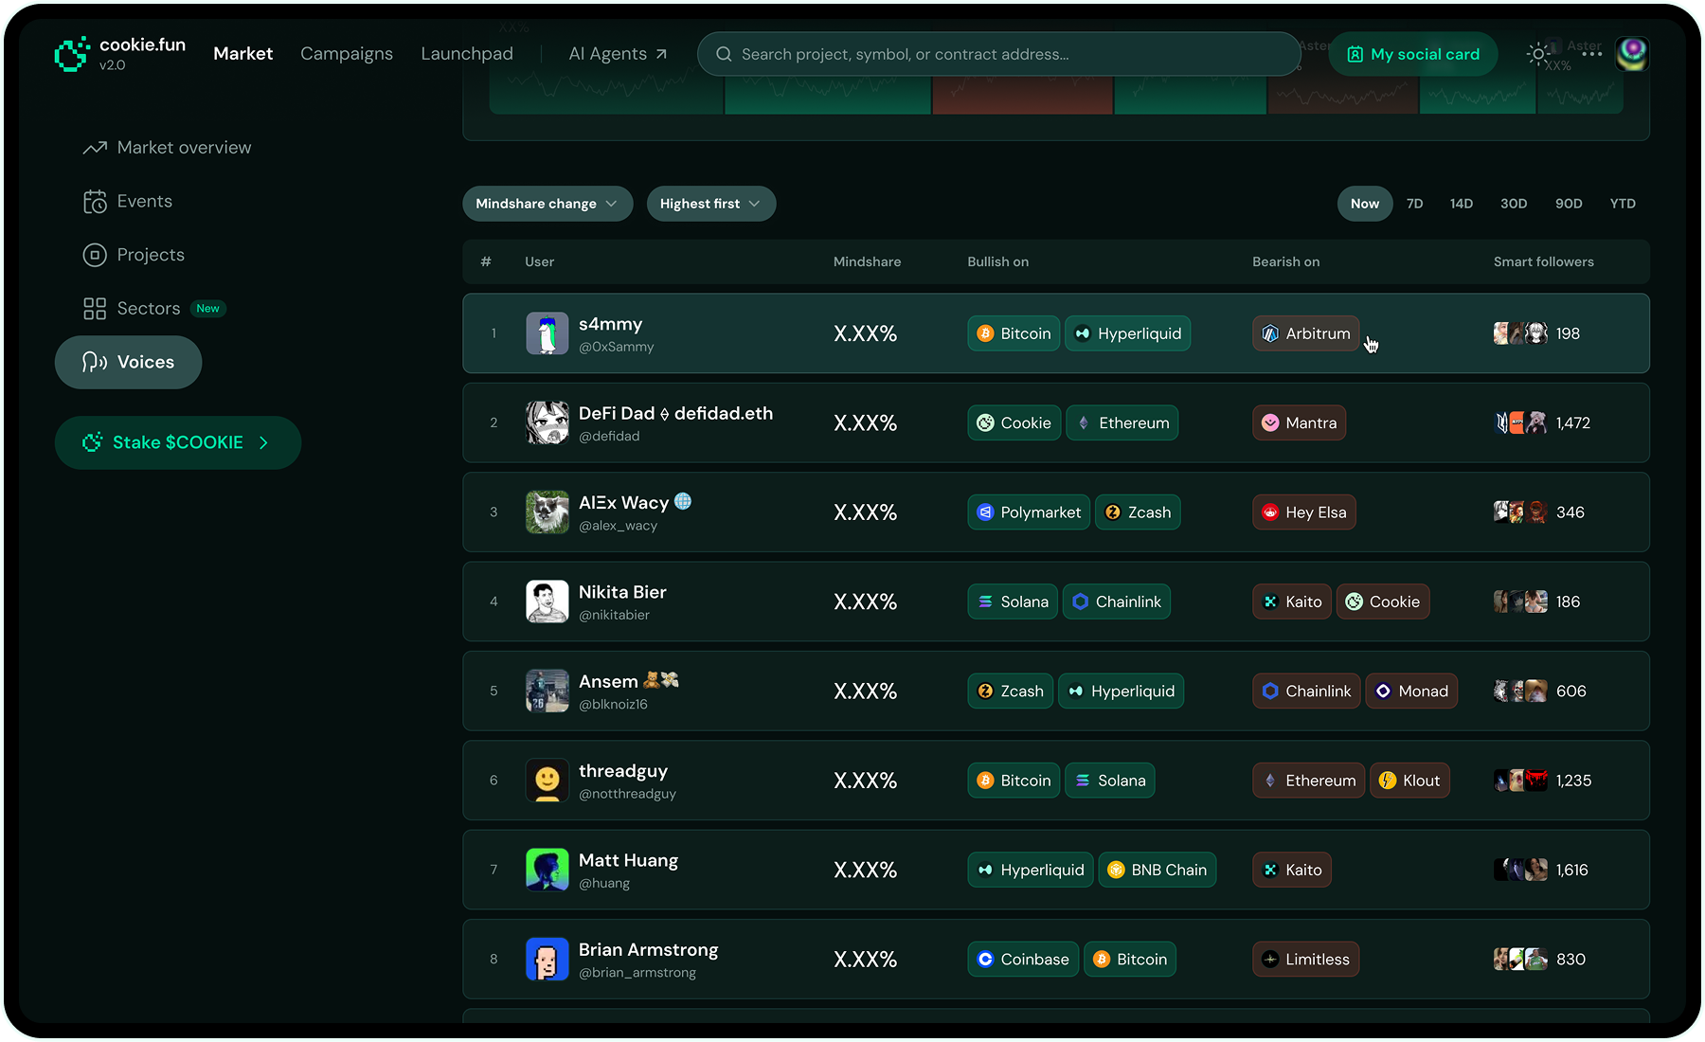Click the Coinbase bullish tag

point(1023,960)
